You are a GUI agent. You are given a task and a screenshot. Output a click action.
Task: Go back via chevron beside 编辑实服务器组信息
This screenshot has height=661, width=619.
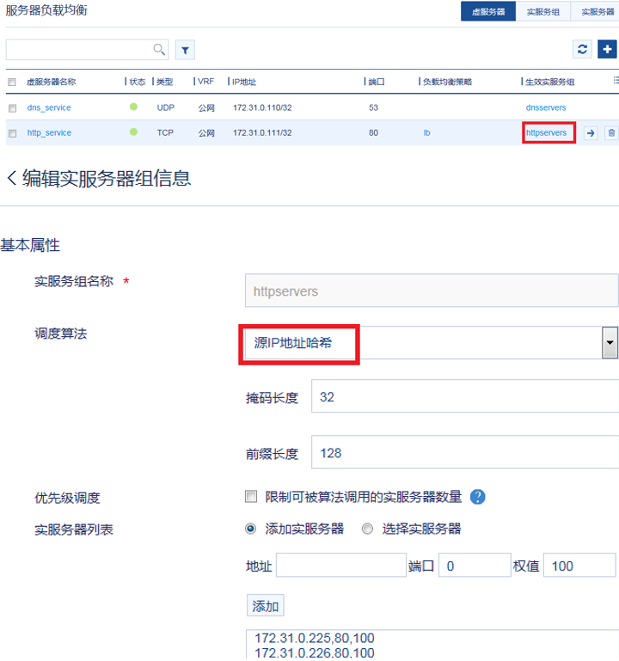pos(11,178)
